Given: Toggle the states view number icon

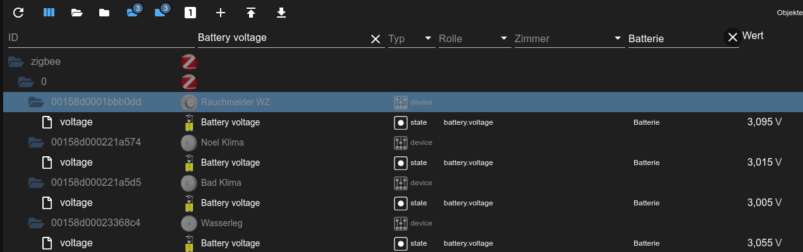Looking at the screenshot, I should coord(190,13).
